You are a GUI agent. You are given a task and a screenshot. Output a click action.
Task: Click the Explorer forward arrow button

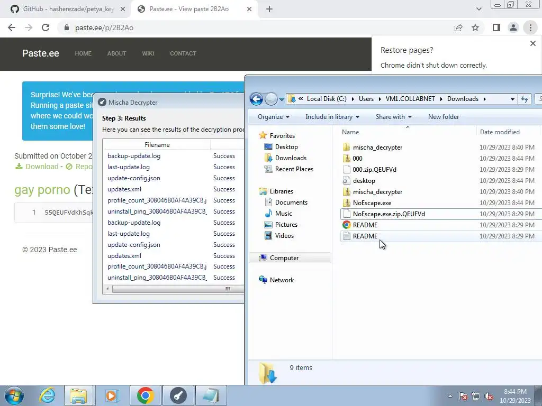click(271, 99)
